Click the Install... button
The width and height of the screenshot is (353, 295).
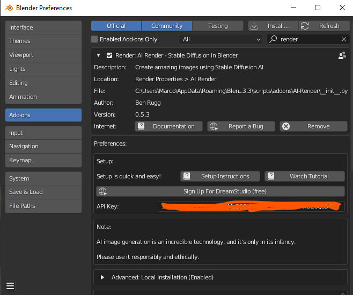(273, 26)
